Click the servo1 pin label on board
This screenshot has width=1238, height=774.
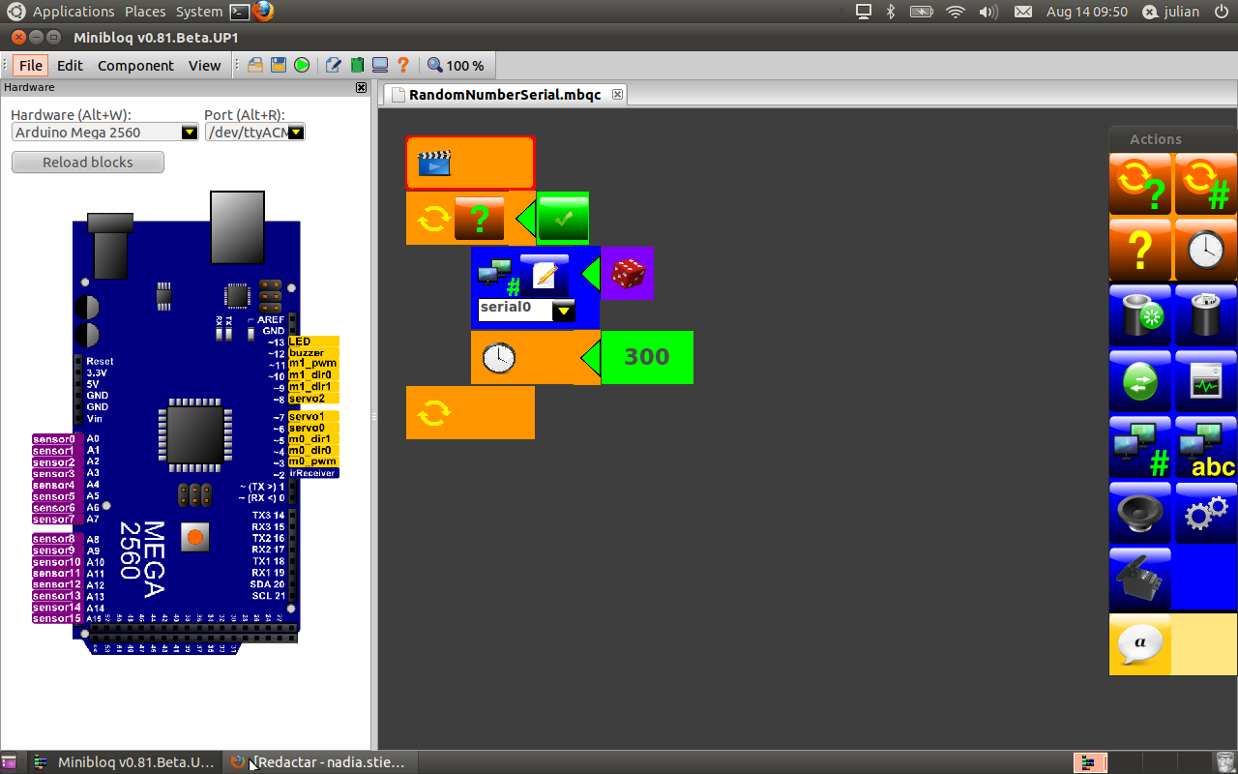(313, 416)
